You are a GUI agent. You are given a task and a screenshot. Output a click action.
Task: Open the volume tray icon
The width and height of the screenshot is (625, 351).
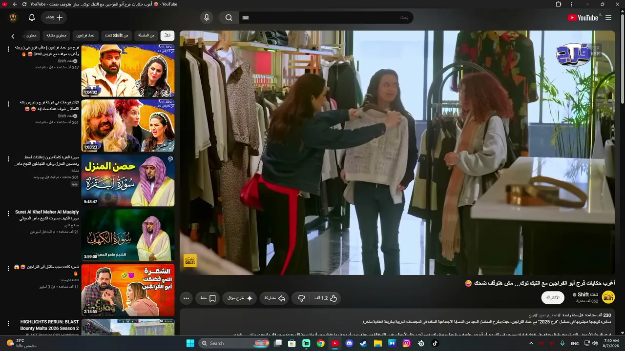595,343
